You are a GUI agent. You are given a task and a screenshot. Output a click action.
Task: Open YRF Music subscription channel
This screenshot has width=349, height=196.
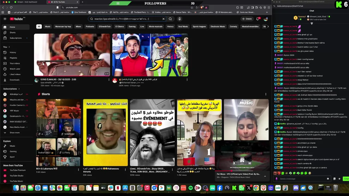[16, 111]
